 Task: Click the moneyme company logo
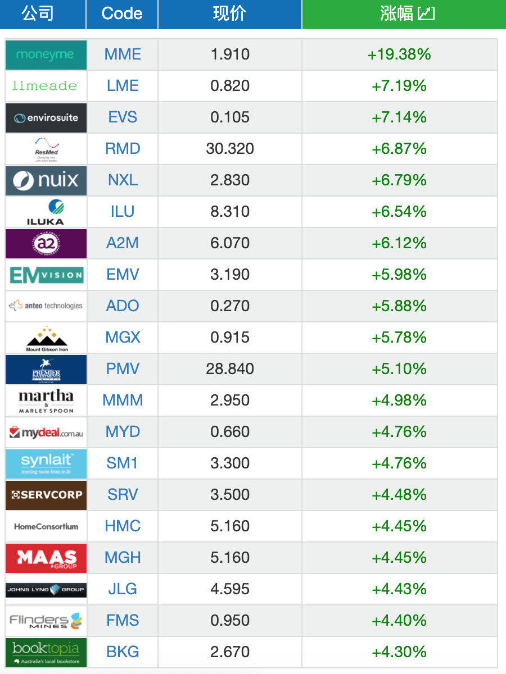pos(46,54)
